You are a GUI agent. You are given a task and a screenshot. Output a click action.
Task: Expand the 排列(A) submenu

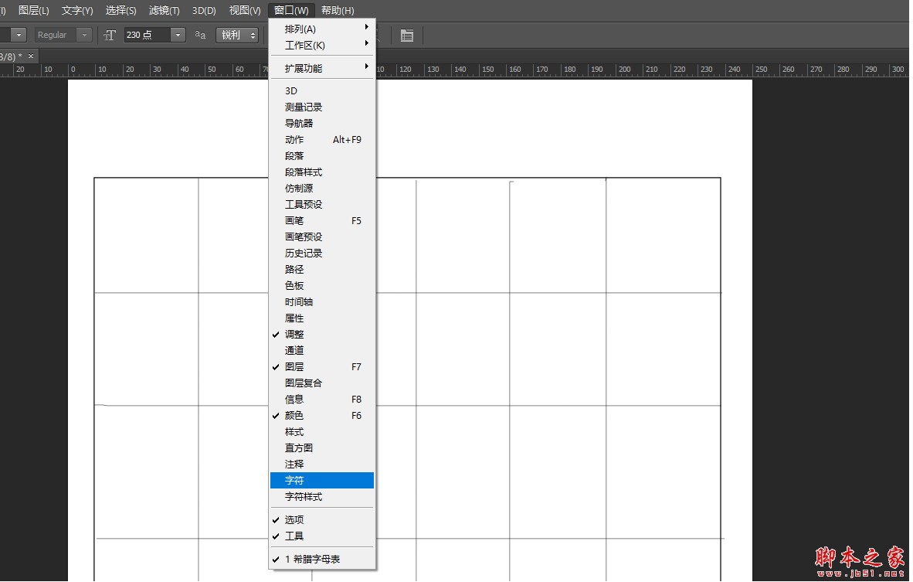[322, 29]
